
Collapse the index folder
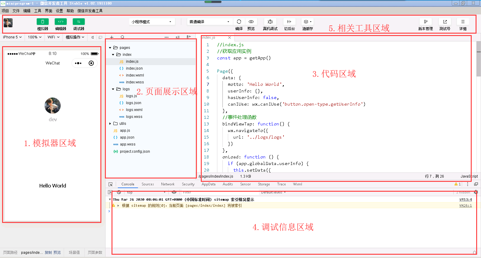click(113, 55)
